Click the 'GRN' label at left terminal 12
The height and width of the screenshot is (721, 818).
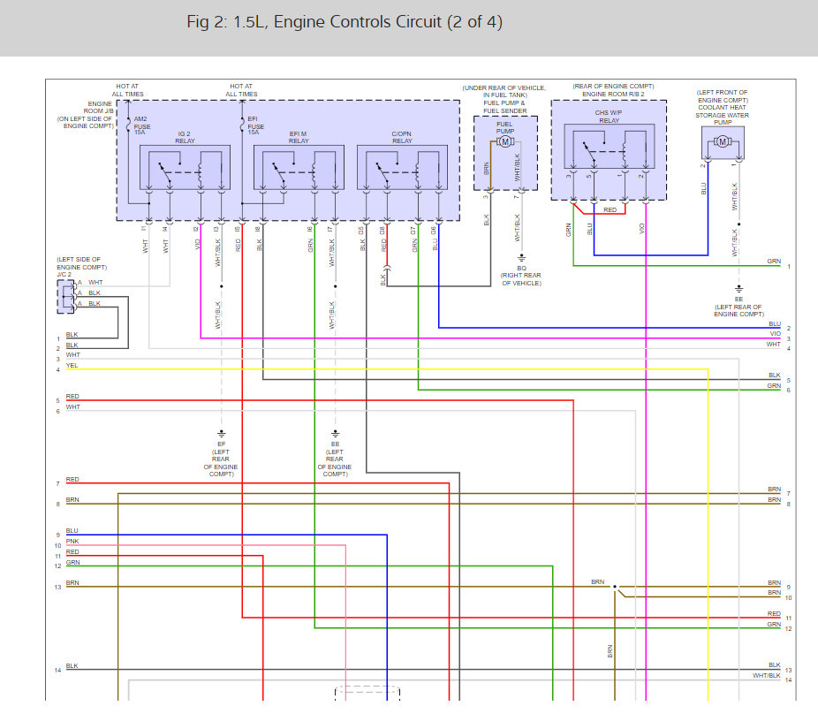pos(73,563)
